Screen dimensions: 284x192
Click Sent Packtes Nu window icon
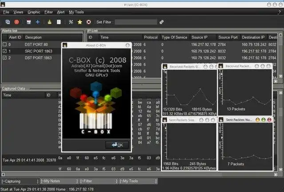point(221,120)
